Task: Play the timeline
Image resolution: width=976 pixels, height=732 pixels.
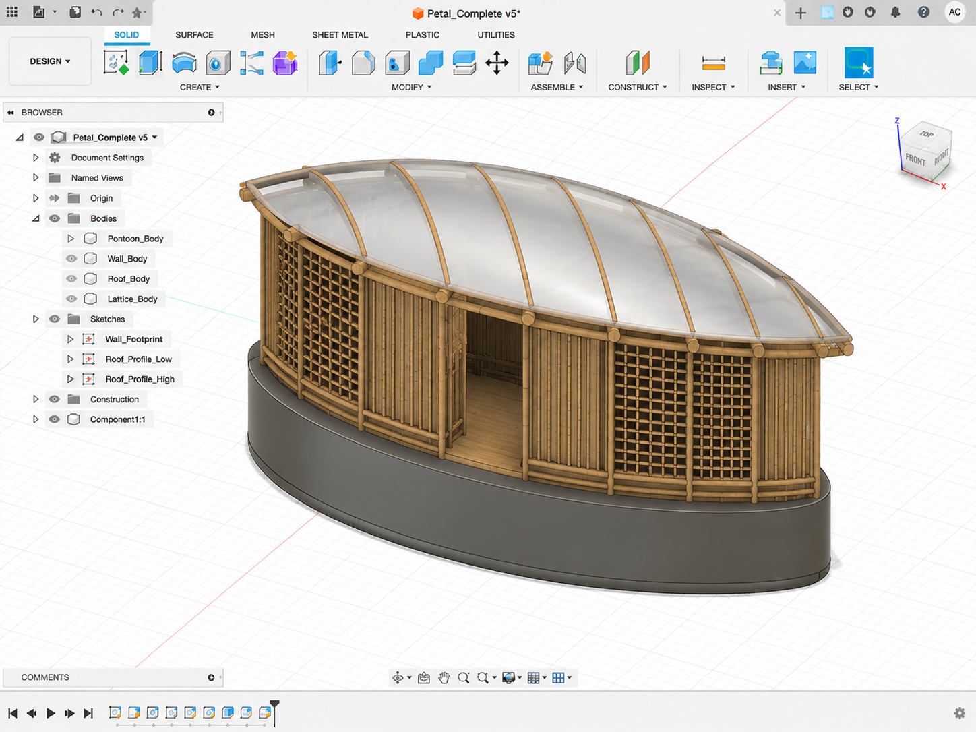Action: pyautogui.click(x=51, y=713)
